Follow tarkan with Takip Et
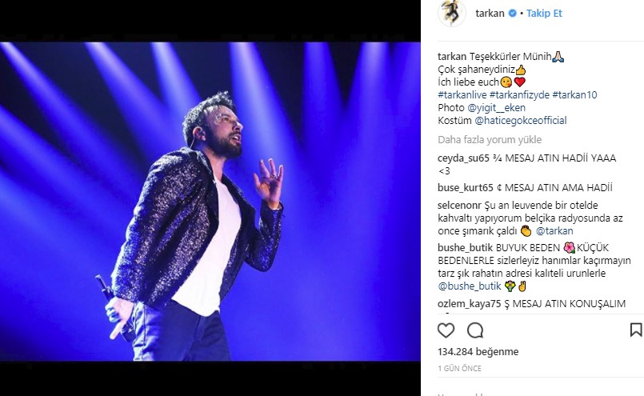 (x=544, y=14)
